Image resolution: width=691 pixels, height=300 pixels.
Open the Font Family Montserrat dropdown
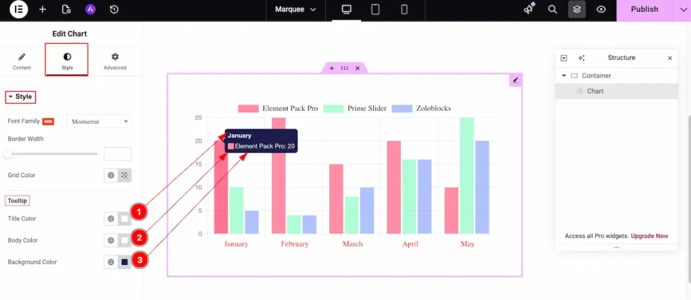click(x=99, y=121)
